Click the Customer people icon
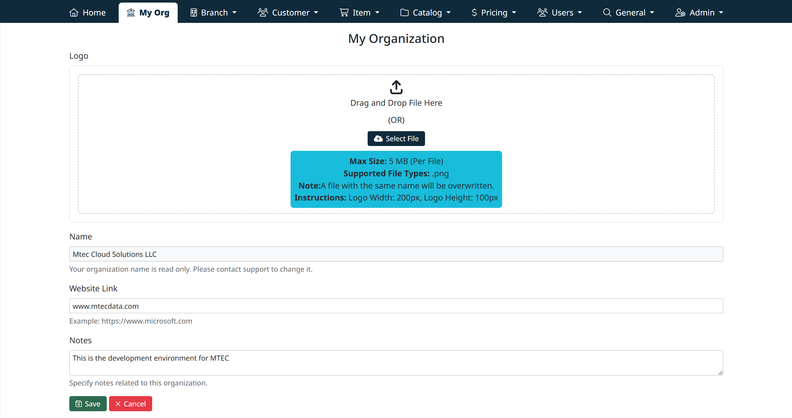This screenshot has height=418, width=792. tap(263, 13)
